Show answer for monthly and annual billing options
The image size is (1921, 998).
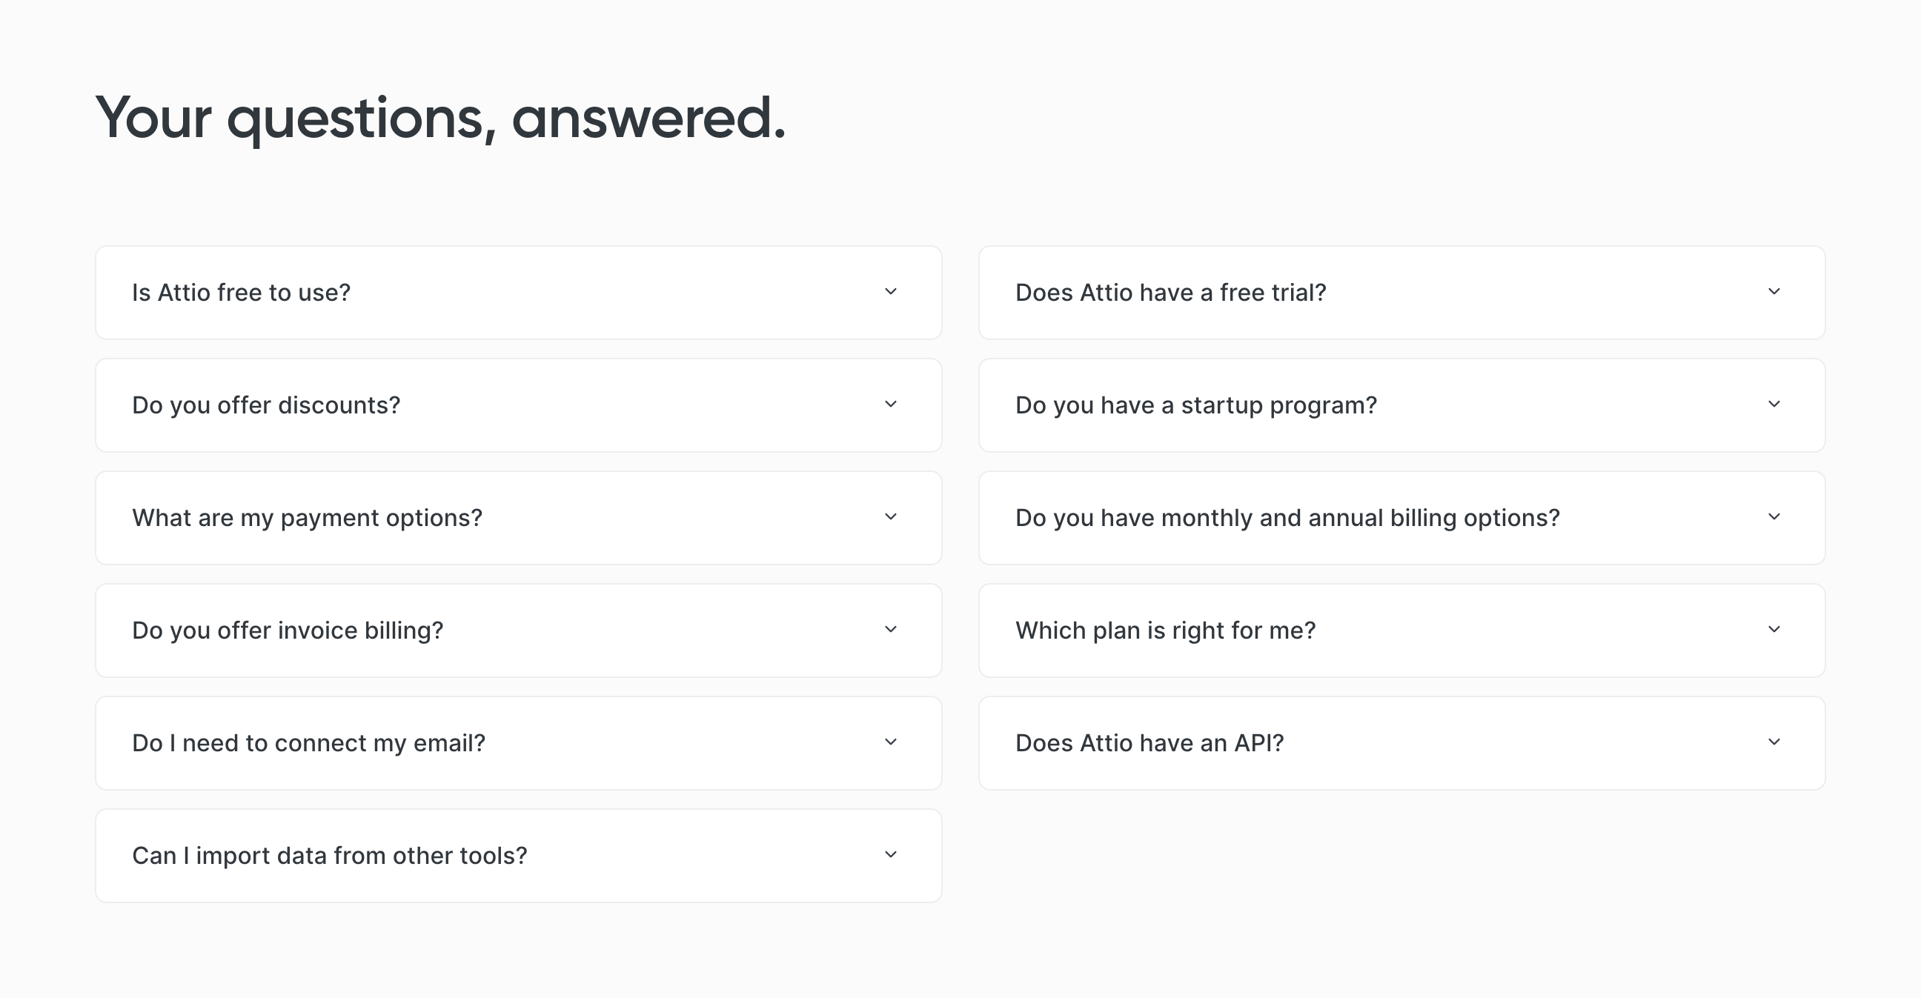coord(1401,517)
